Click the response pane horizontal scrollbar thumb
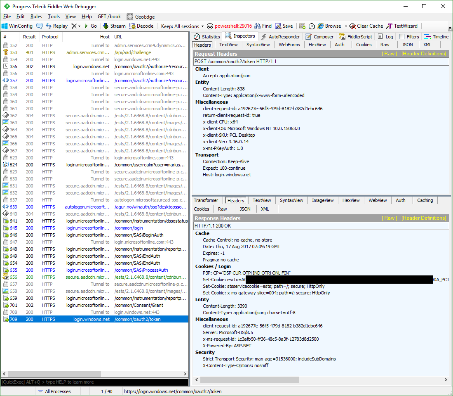 coord(249,379)
